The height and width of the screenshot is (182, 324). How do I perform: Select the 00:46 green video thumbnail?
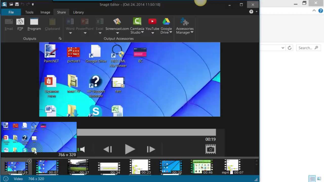pos(202,167)
